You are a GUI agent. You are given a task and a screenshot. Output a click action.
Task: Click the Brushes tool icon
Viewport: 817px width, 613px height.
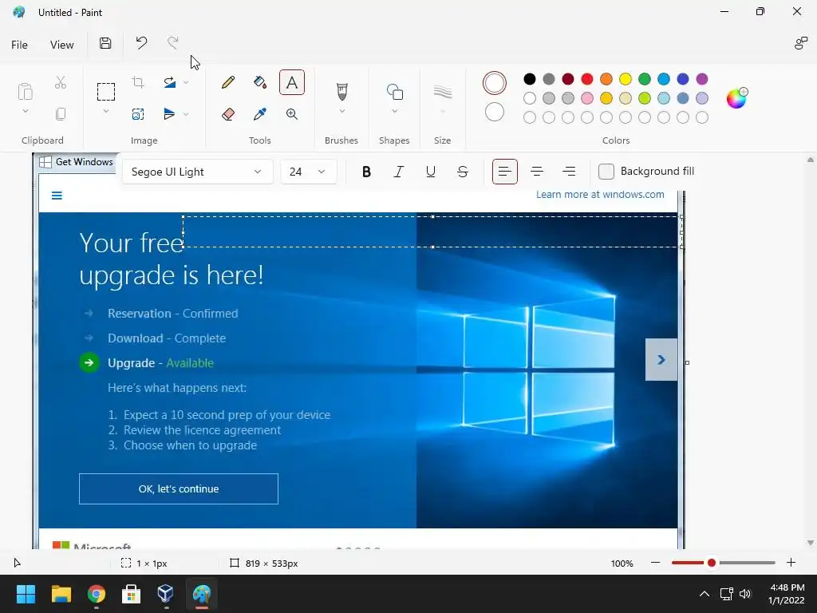pos(341,92)
